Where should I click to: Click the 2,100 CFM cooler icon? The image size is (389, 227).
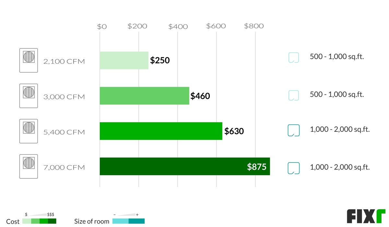pyautogui.click(x=29, y=60)
